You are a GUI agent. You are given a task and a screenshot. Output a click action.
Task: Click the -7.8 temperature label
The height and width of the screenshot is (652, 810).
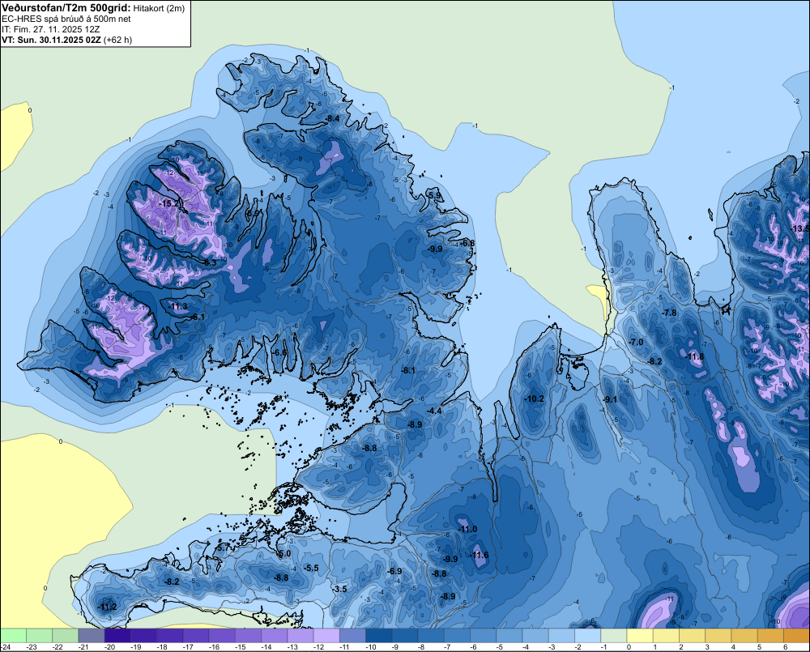[x=669, y=313]
